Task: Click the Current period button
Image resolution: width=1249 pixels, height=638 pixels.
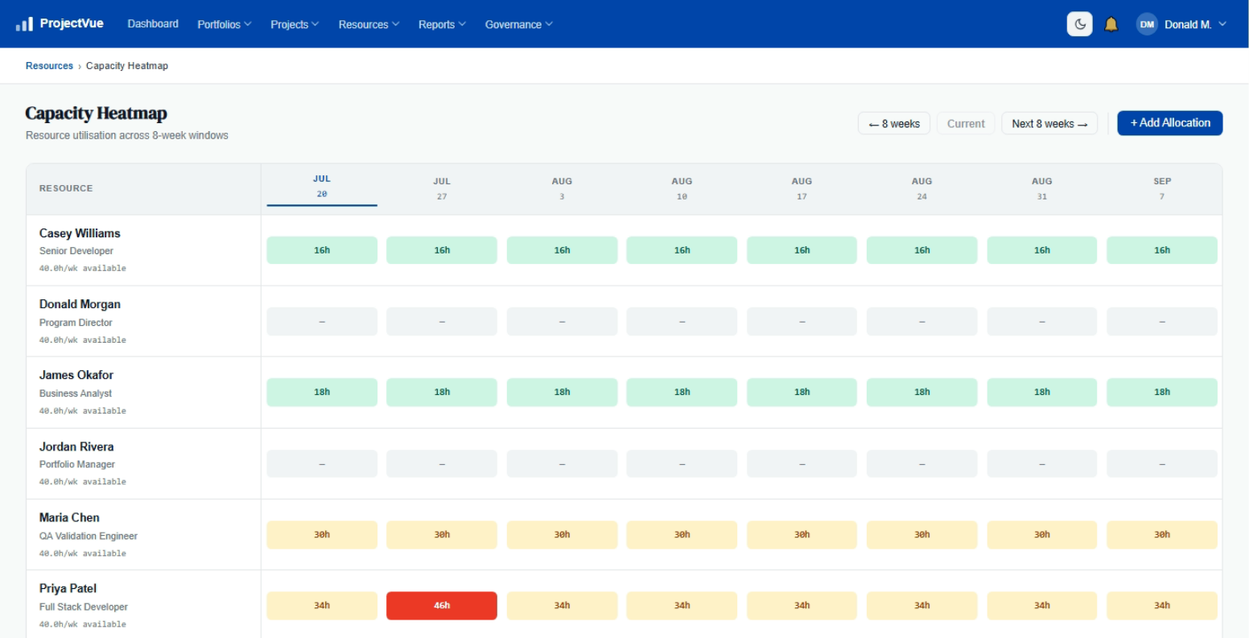Action: coord(966,123)
